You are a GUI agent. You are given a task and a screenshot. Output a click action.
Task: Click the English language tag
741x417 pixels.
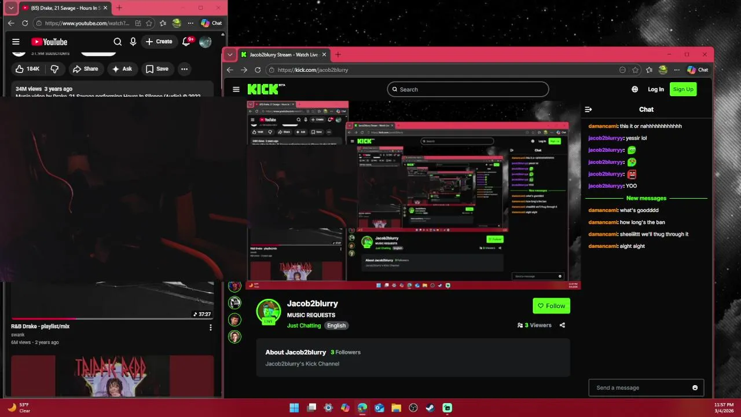coord(336,325)
